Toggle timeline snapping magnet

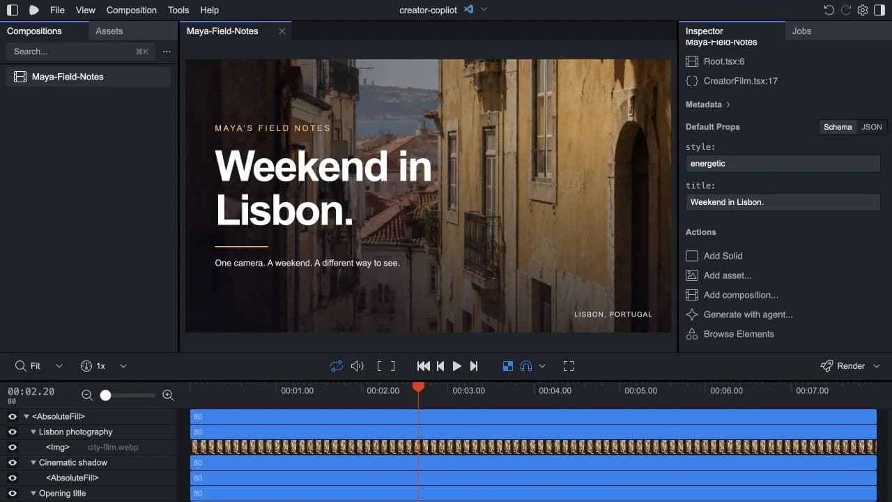pyautogui.click(x=527, y=366)
